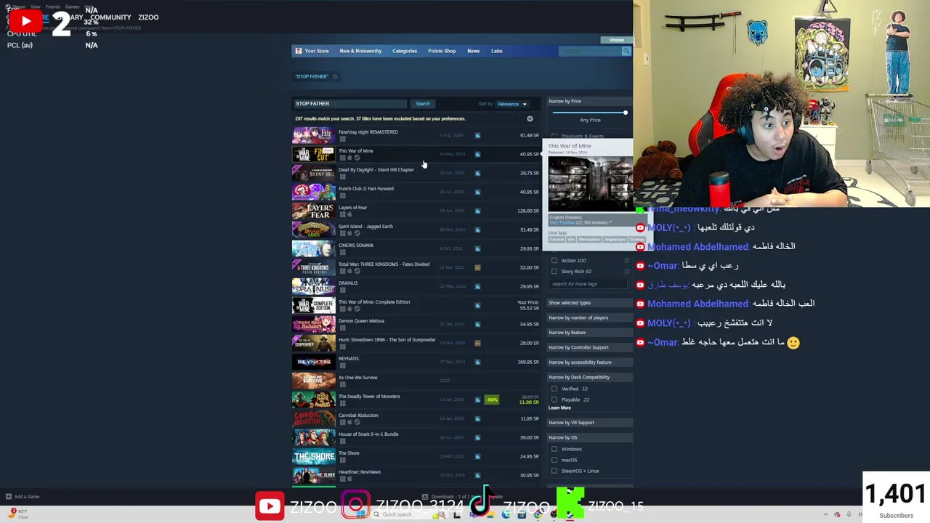
Task: Expand Narrow by accessibility feature
Action: tap(590, 362)
